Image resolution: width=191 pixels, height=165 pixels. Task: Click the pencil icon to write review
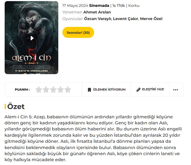pyautogui.click(x=138, y=90)
